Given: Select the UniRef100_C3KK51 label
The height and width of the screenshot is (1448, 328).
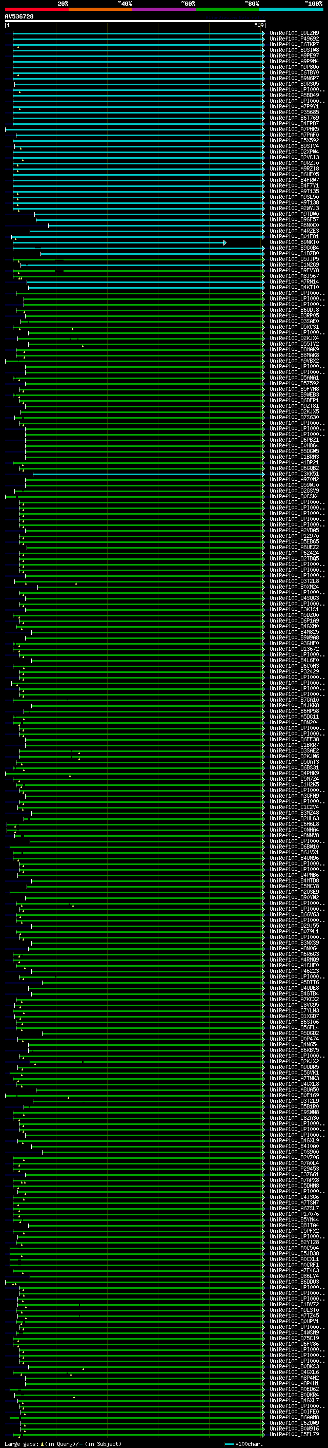Looking at the screenshot, I should click(294, 474).
